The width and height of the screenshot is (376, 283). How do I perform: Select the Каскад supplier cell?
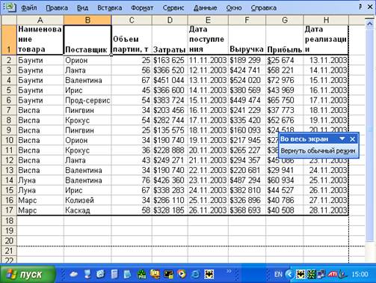pyautogui.click(x=87, y=210)
